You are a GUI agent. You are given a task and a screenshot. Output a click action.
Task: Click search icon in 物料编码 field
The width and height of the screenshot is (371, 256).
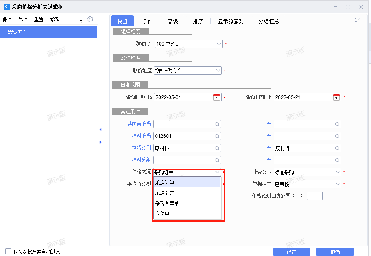pos(217,136)
